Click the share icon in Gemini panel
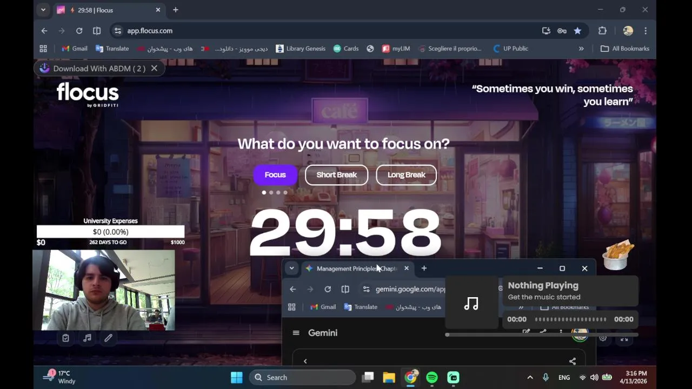This screenshot has width=692, height=389. [573, 361]
